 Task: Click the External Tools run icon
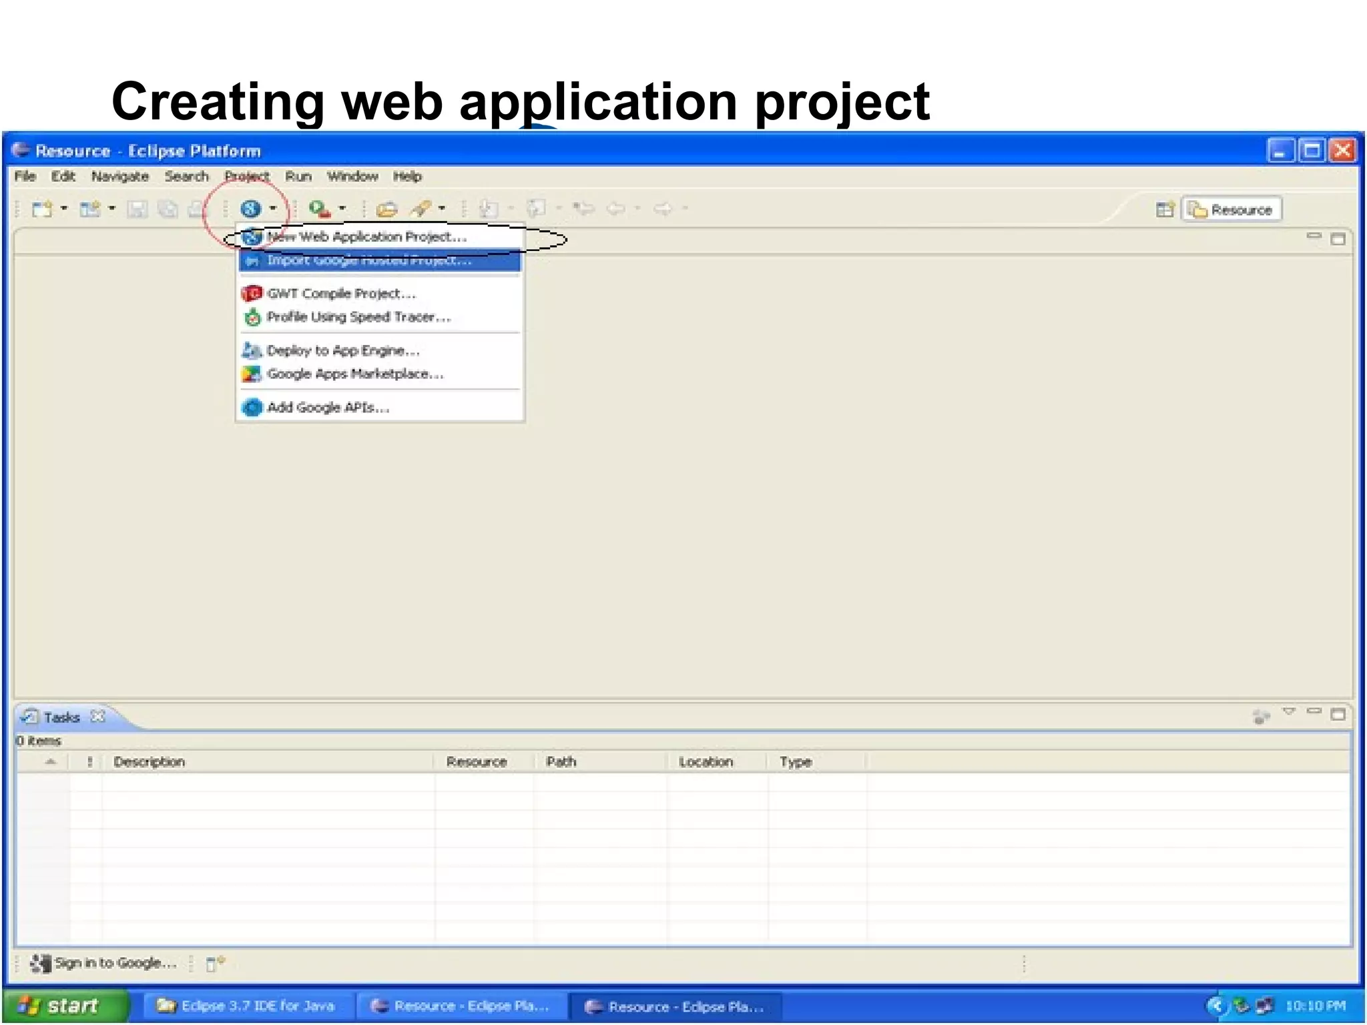pos(320,209)
